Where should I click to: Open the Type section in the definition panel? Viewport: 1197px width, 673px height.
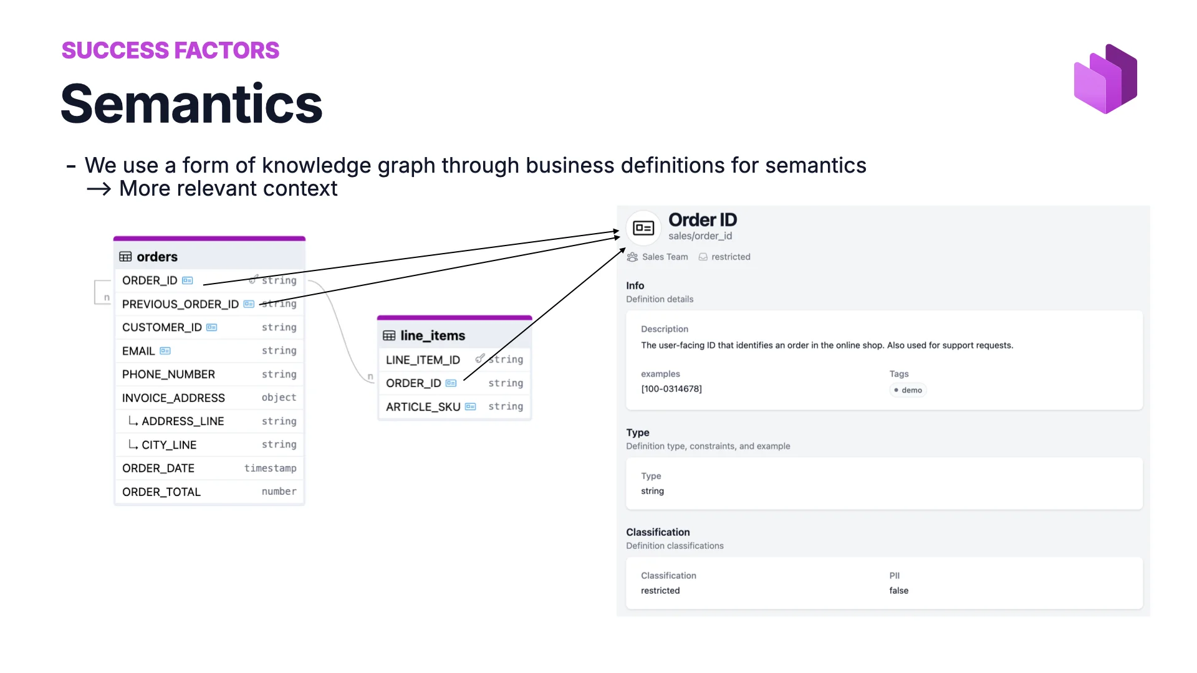pyautogui.click(x=638, y=432)
